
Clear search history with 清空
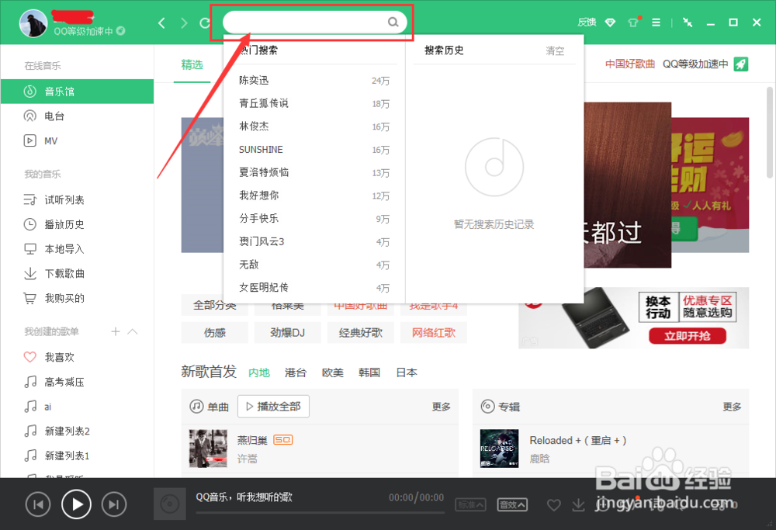click(x=555, y=51)
